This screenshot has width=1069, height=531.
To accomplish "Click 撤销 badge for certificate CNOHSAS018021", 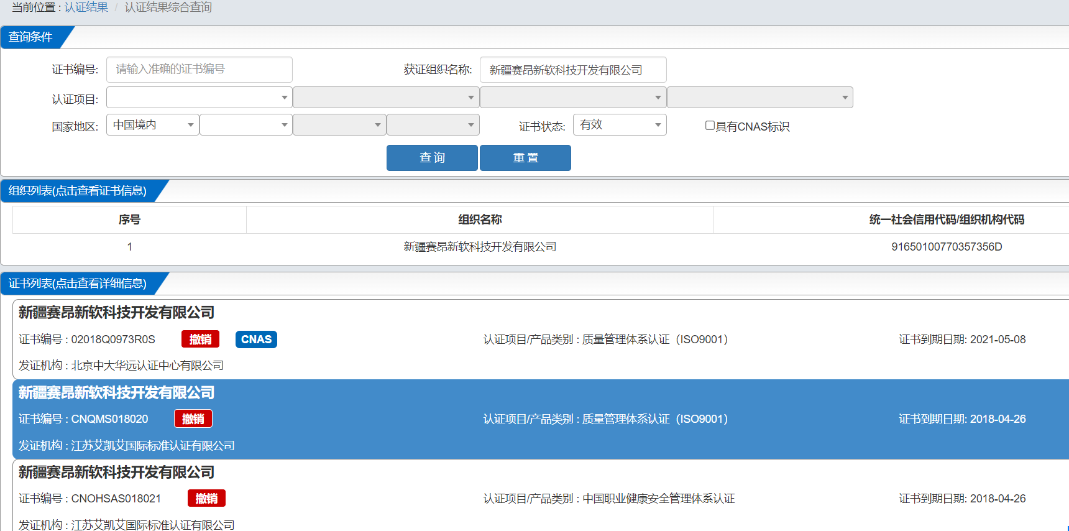I will pos(206,499).
